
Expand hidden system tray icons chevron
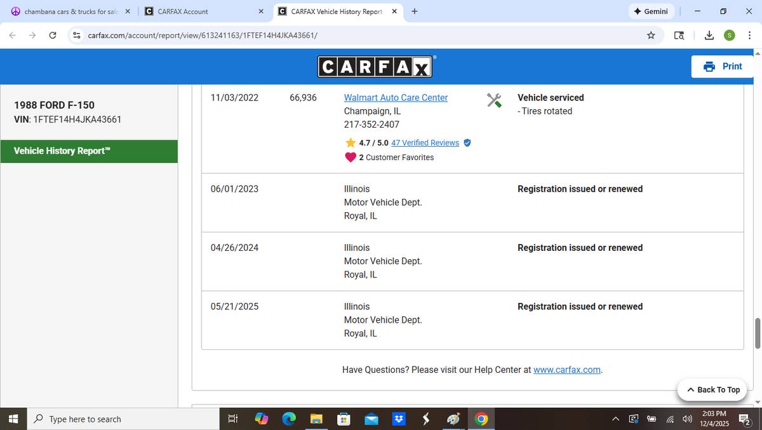[x=615, y=419]
